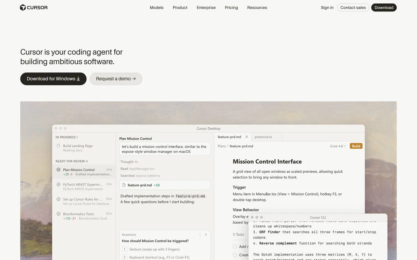Click check icon beside PyTorch MNIST task
Screen dimensions: 417x260
58,184
